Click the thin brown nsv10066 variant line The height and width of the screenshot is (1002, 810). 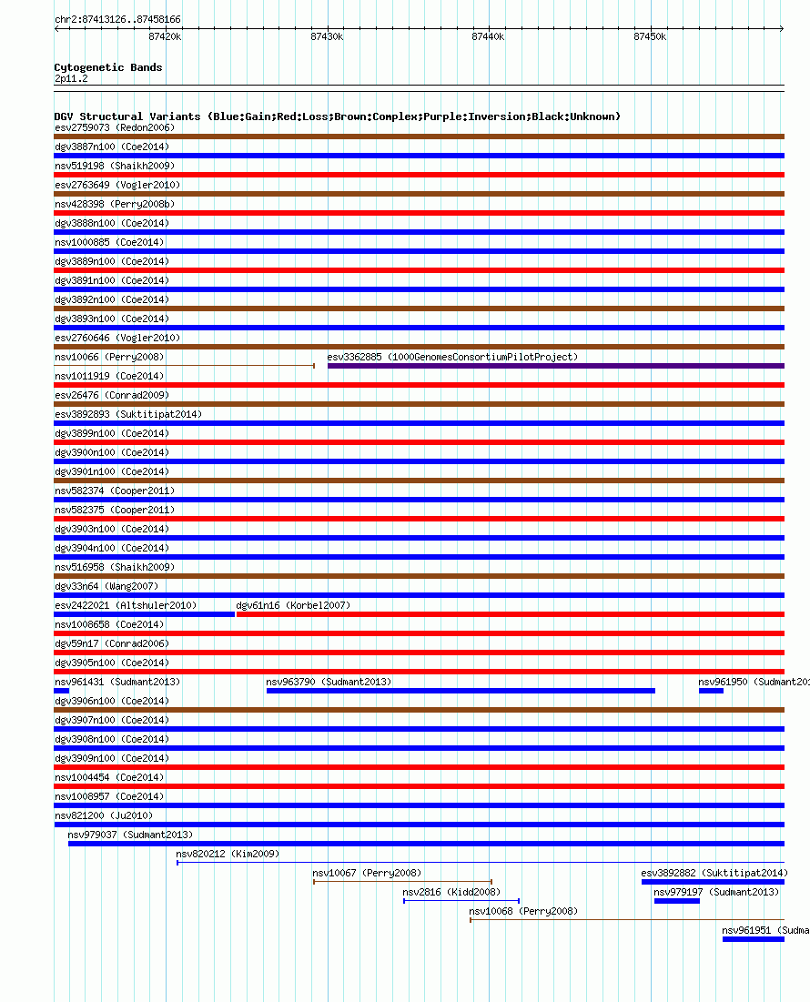click(x=185, y=366)
